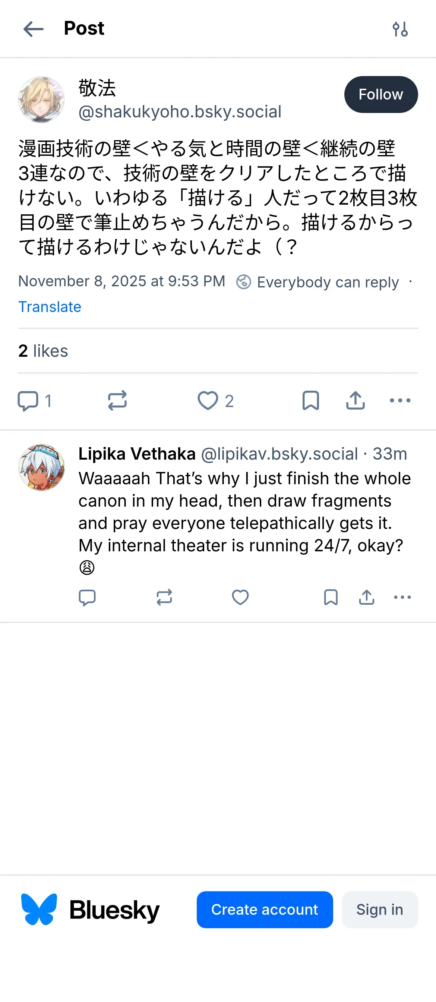Open thread settings filter icon
Viewport: 436px width, 1002px height.
pyautogui.click(x=400, y=29)
